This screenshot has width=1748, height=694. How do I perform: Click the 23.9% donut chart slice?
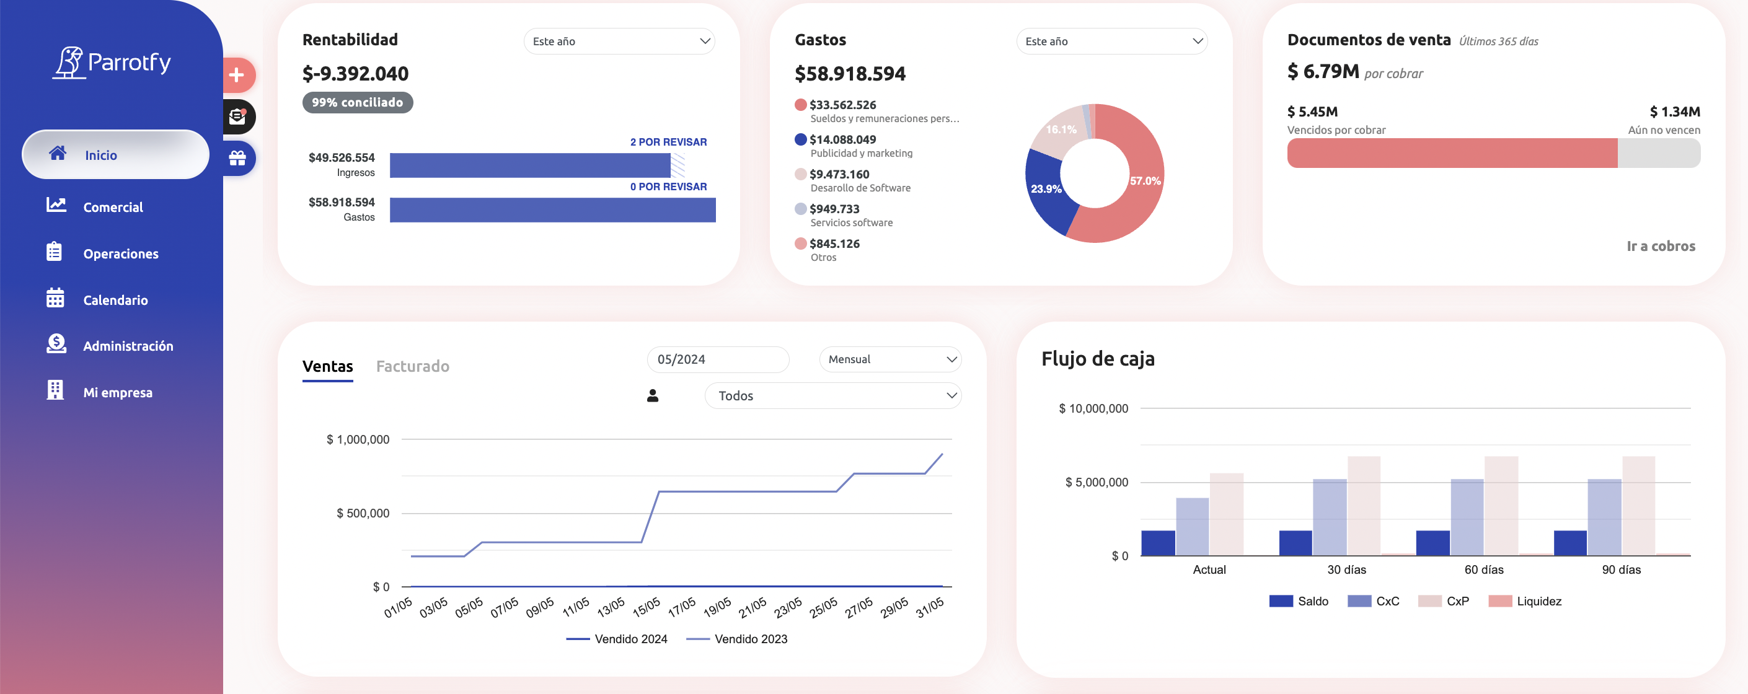click(1045, 189)
